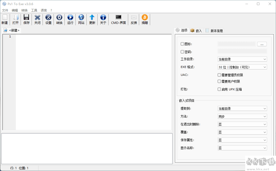Open the CMD-界面 console window icon

tap(118, 19)
